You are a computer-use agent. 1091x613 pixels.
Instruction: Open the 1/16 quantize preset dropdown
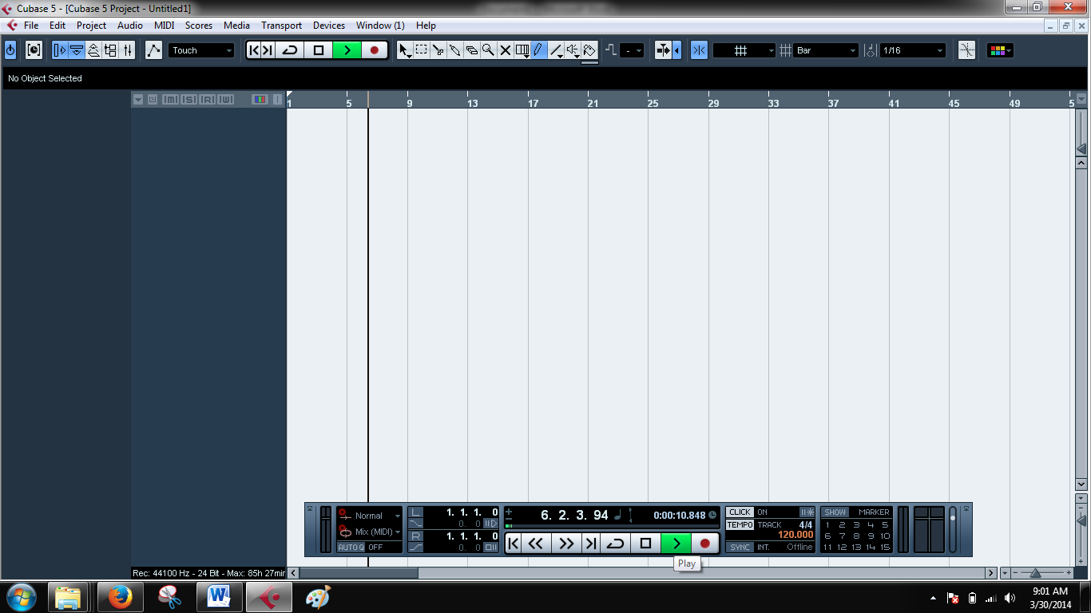pos(910,49)
